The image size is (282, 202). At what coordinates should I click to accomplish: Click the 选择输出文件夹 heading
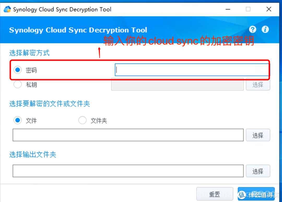(x=33, y=154)
